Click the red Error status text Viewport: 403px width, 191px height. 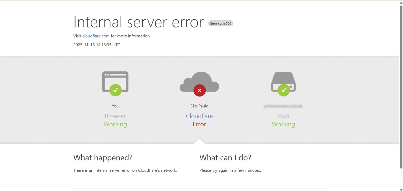[199, 124]
